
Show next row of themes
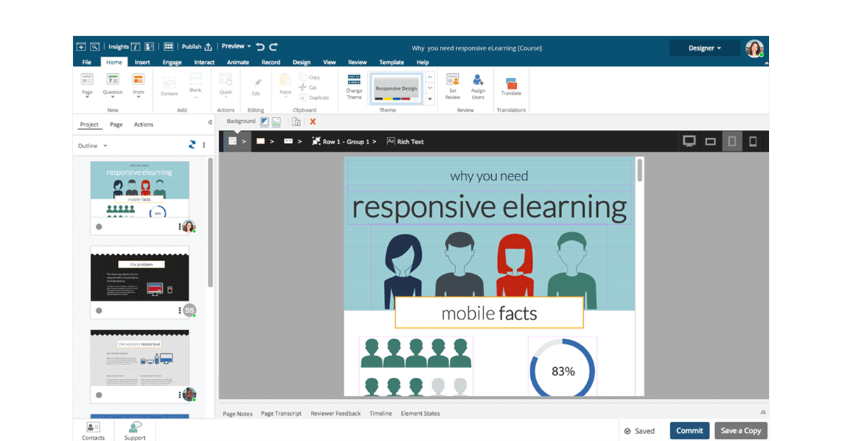coord(430,88)
